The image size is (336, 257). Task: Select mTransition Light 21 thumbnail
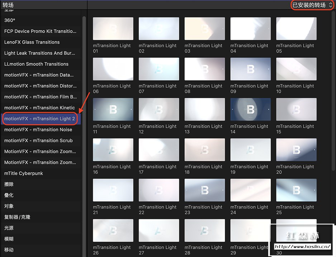coord(113,190)
